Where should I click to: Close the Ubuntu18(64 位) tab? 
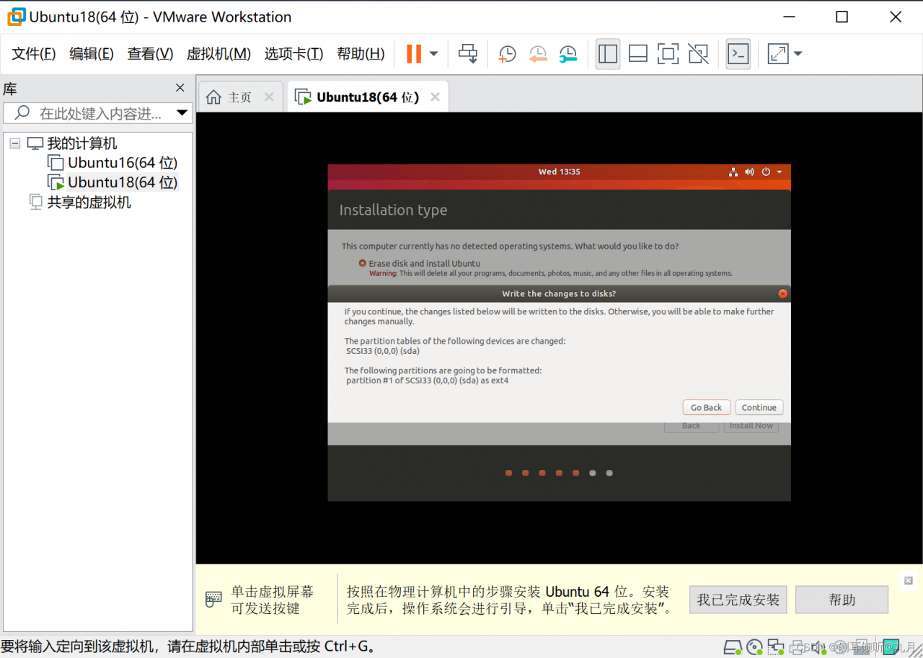click(435, 97)
